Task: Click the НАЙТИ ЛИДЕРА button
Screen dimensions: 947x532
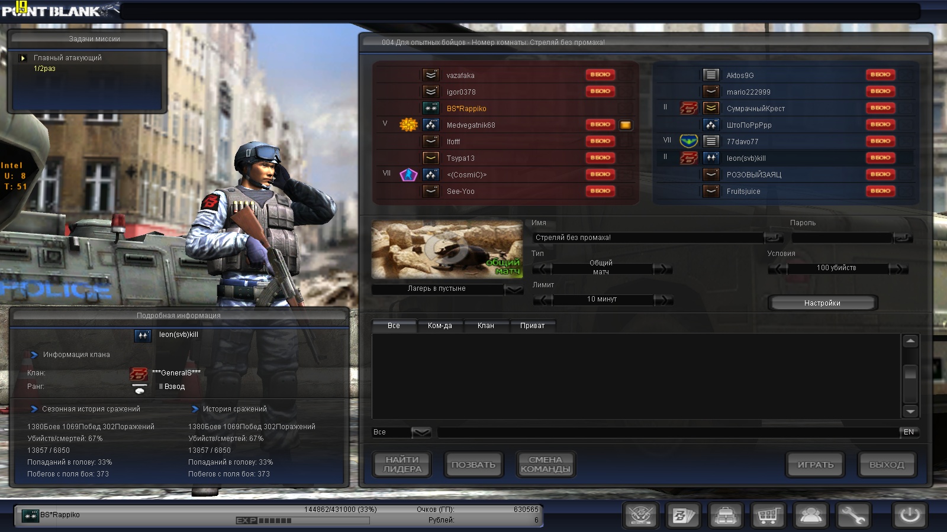Action: [x=402, y=465]
